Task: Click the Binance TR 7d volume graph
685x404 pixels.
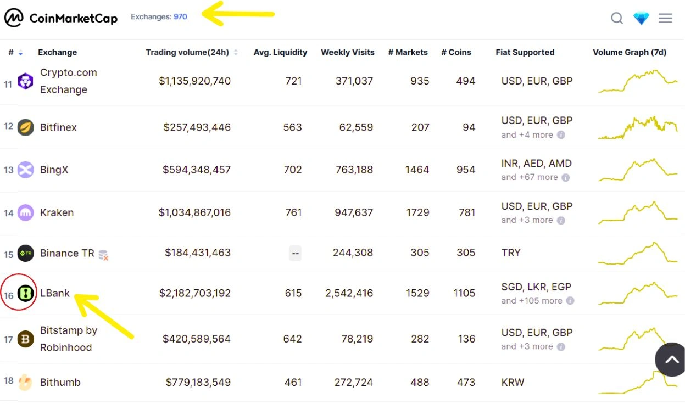Action: pyautogui.click(x=638, y=253)
